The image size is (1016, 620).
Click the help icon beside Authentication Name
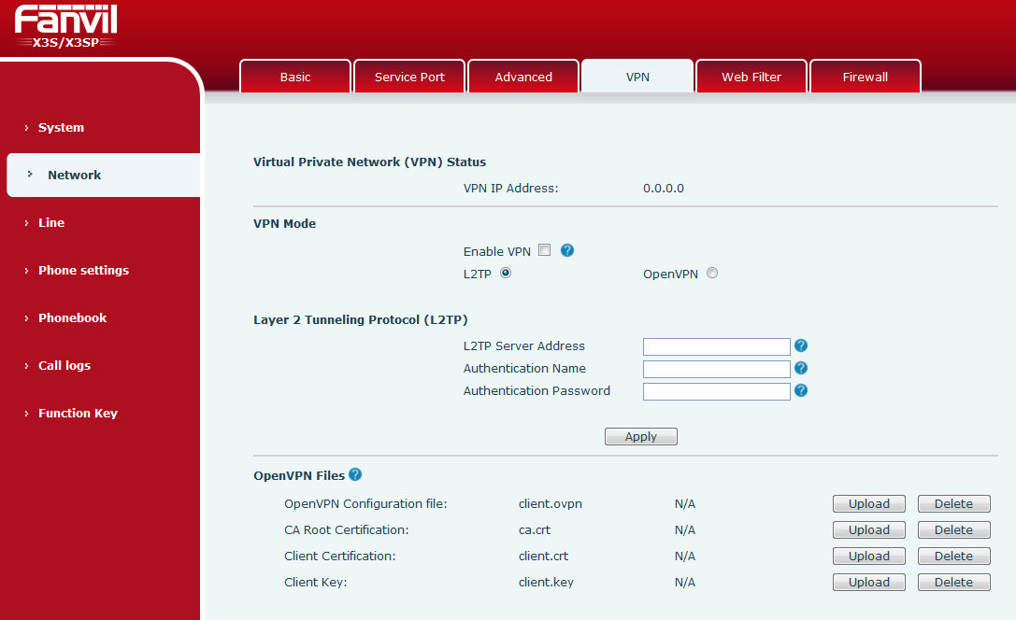[801, 368]
